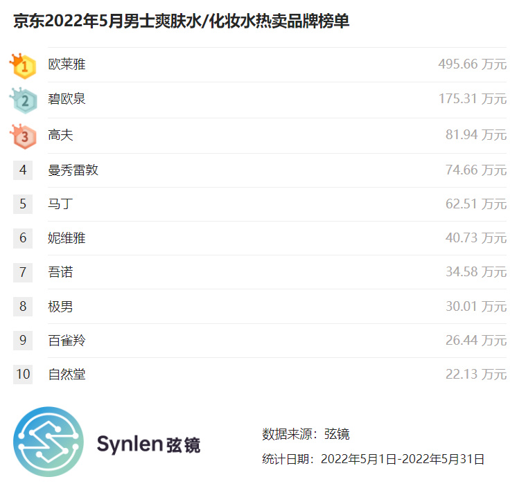
Task: Select brand name 吾诺
Action: [x=60, y=272]
